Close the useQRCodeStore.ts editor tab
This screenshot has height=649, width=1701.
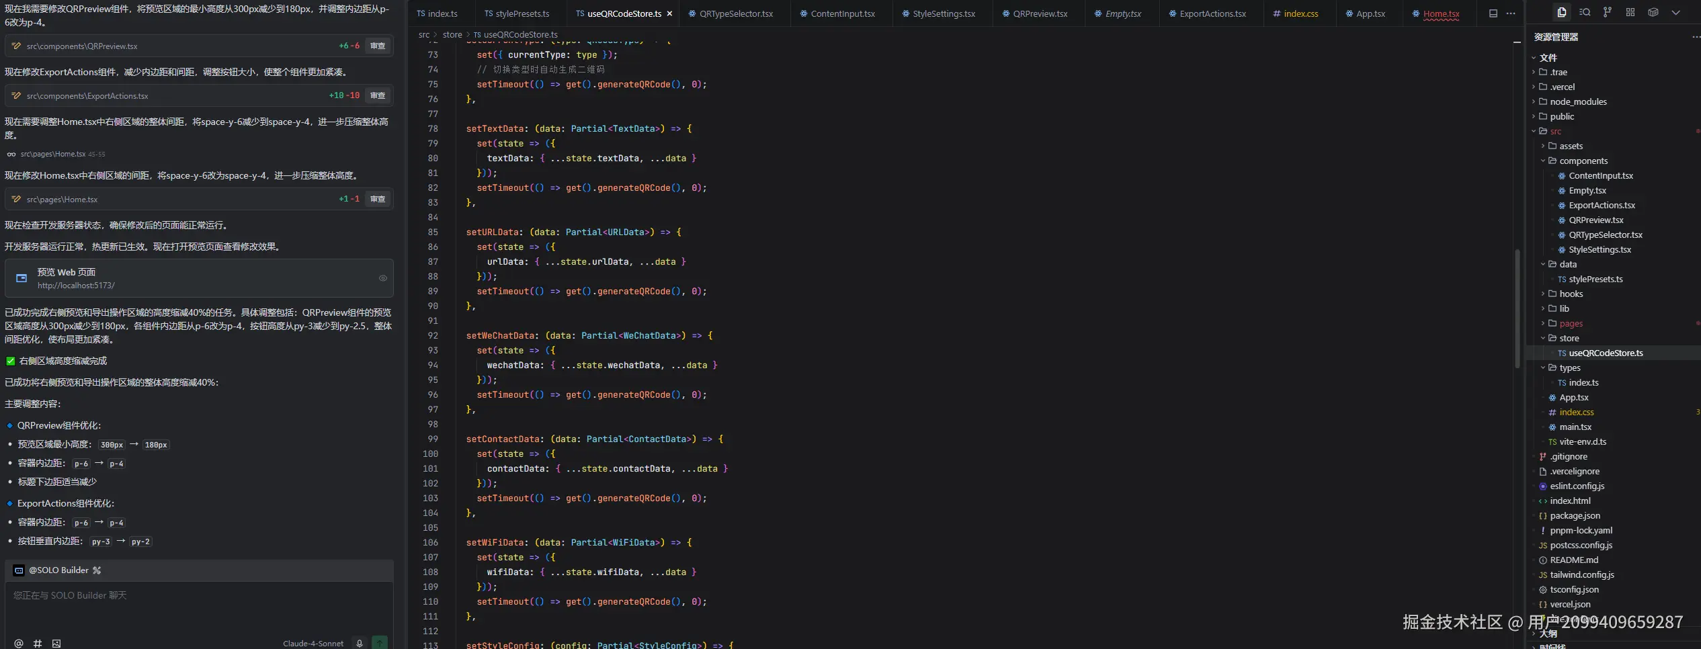click(669, 13)
